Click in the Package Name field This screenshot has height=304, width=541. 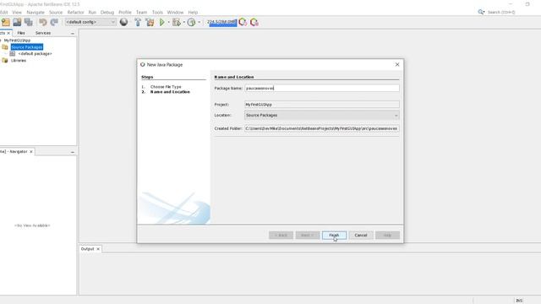pos(322,88)
